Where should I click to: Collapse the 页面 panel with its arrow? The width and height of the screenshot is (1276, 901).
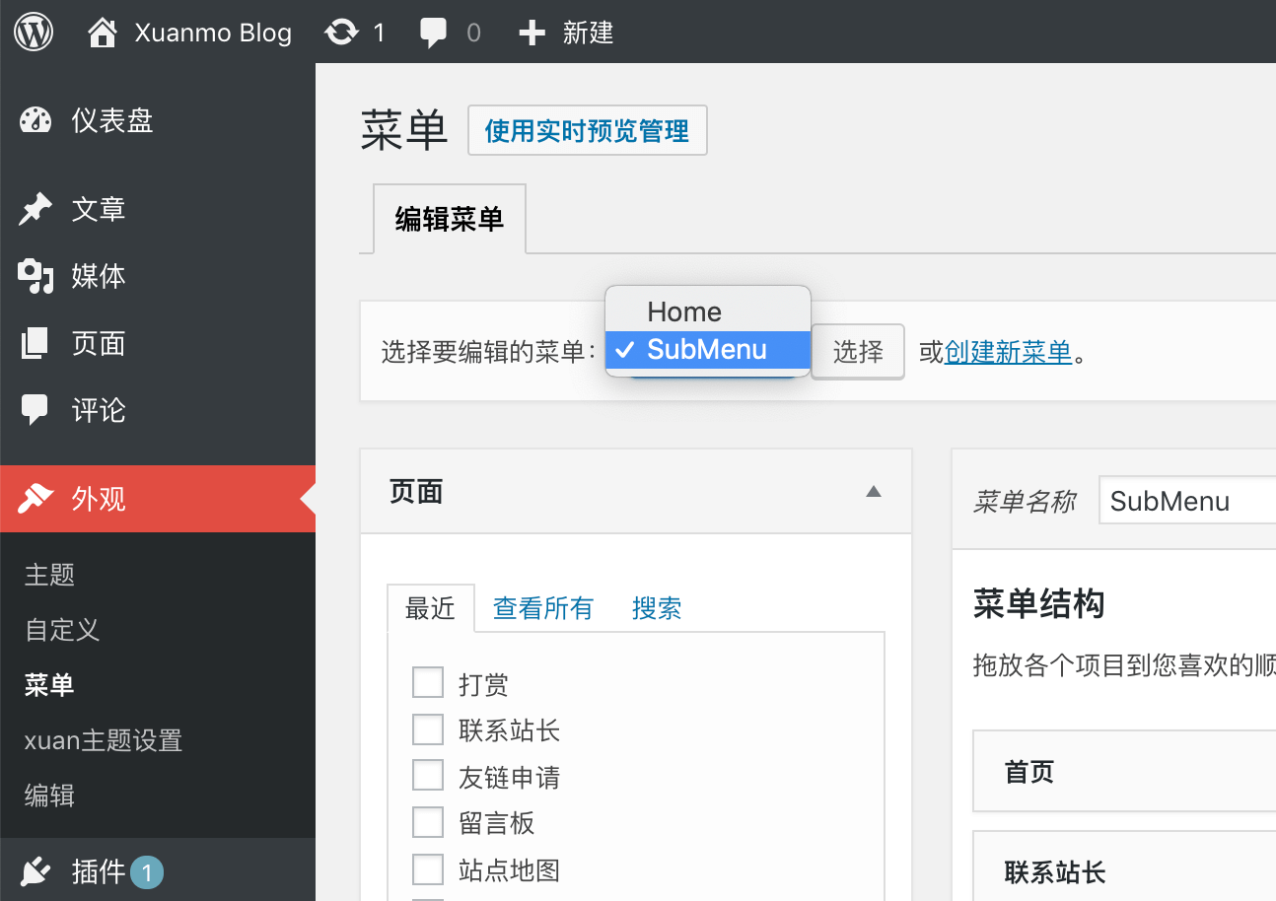pyautogui.click(x=874, y=490)
